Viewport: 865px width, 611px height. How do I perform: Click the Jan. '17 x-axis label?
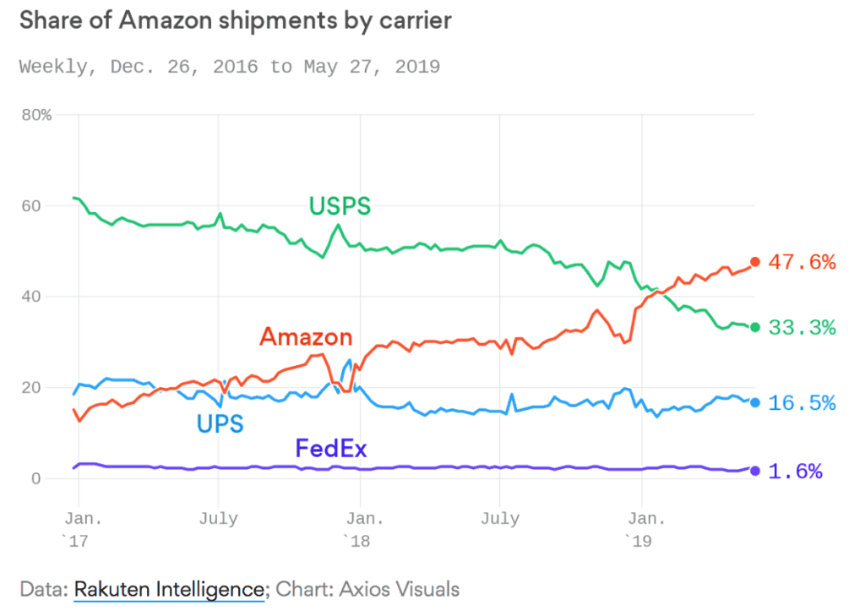[79, 527]
